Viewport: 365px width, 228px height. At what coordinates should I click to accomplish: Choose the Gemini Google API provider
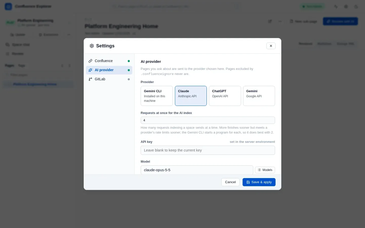click(259, 96)
